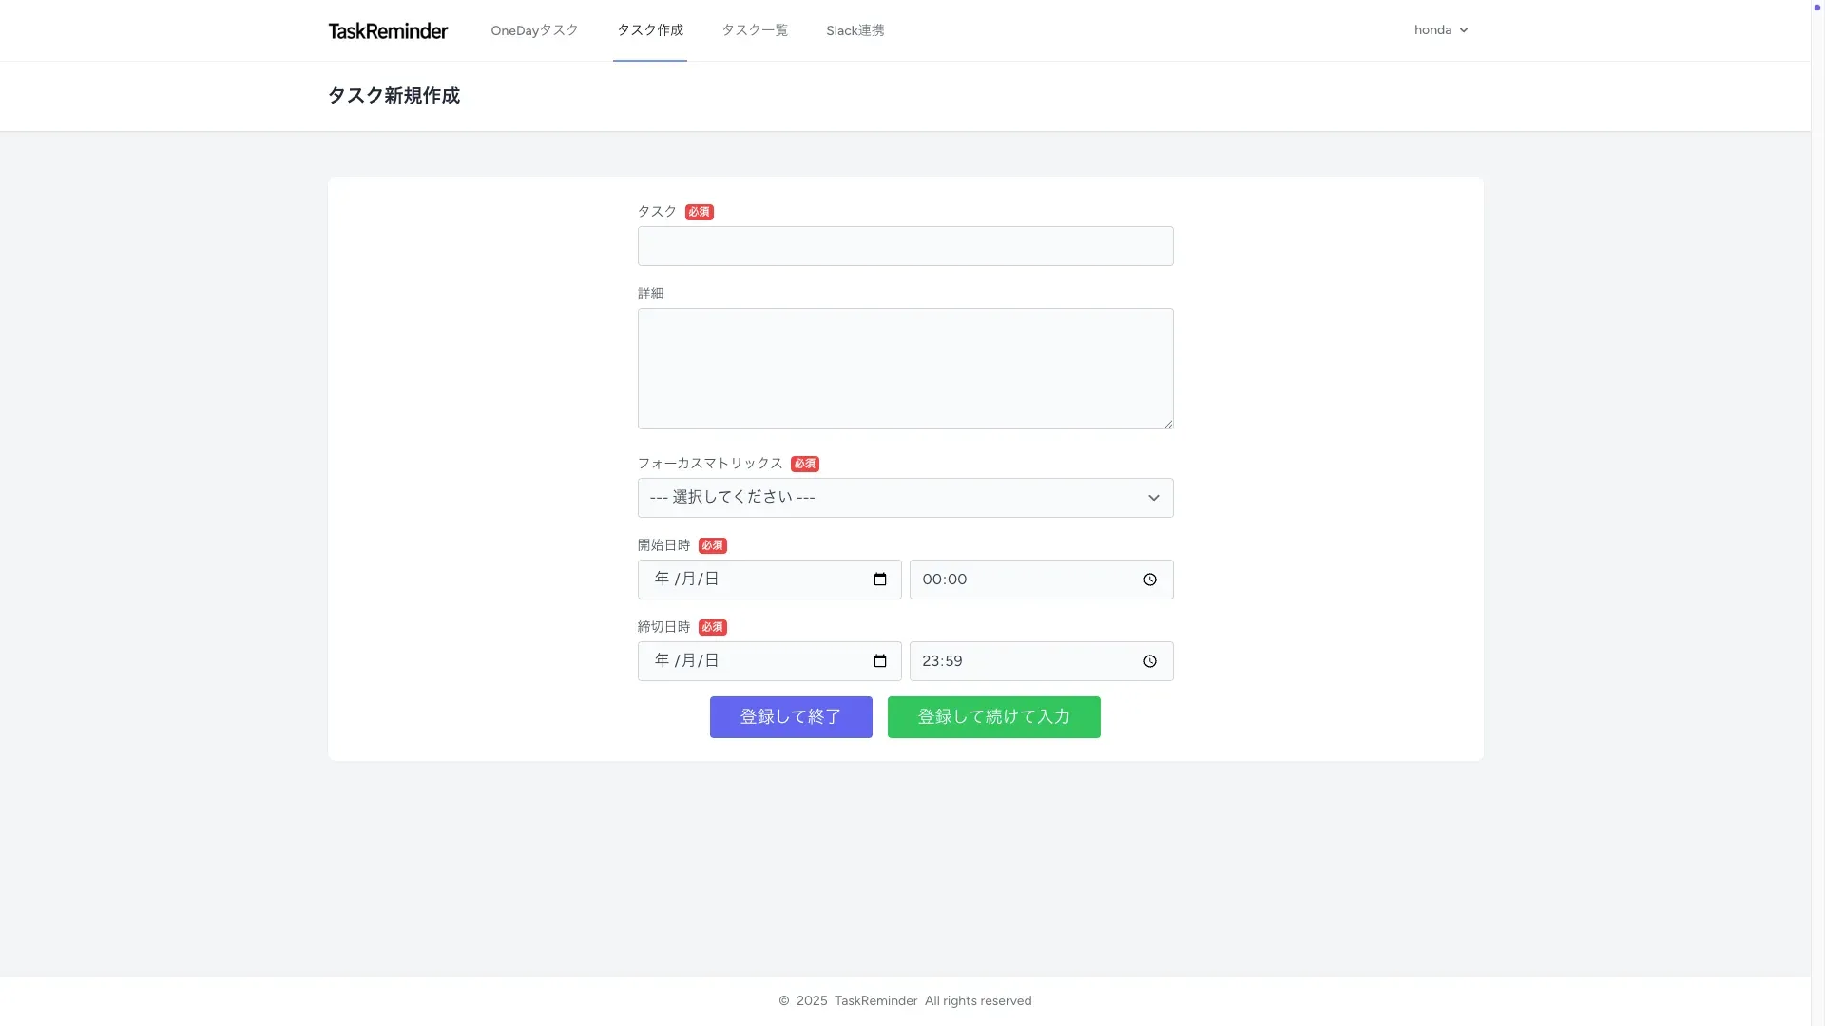
Task: Open the タスク一覧 tab
Action: click(755, 30)
